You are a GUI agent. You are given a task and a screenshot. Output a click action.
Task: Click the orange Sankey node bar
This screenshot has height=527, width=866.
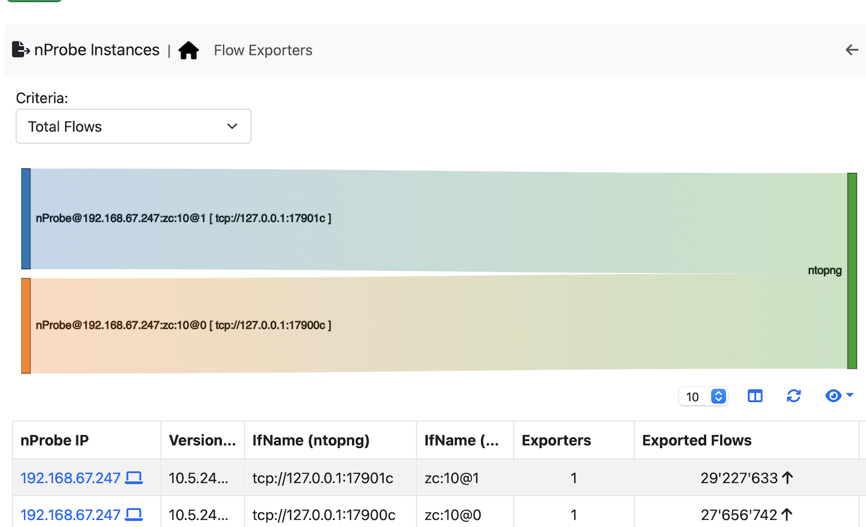click(26, 326)
